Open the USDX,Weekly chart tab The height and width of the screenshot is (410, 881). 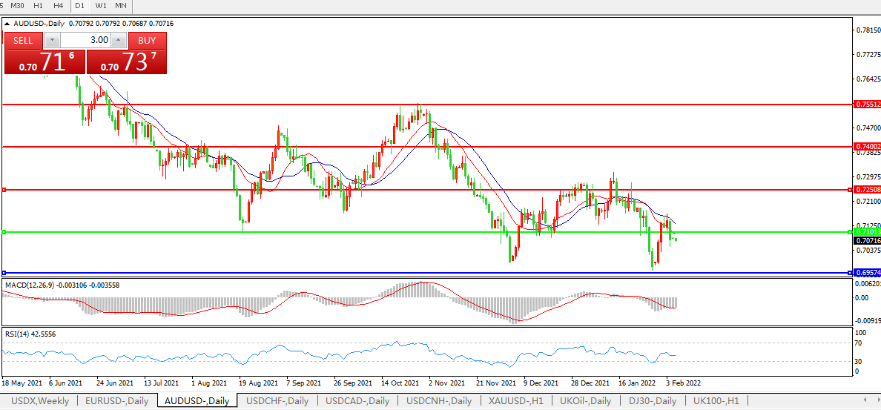(40, 401)
